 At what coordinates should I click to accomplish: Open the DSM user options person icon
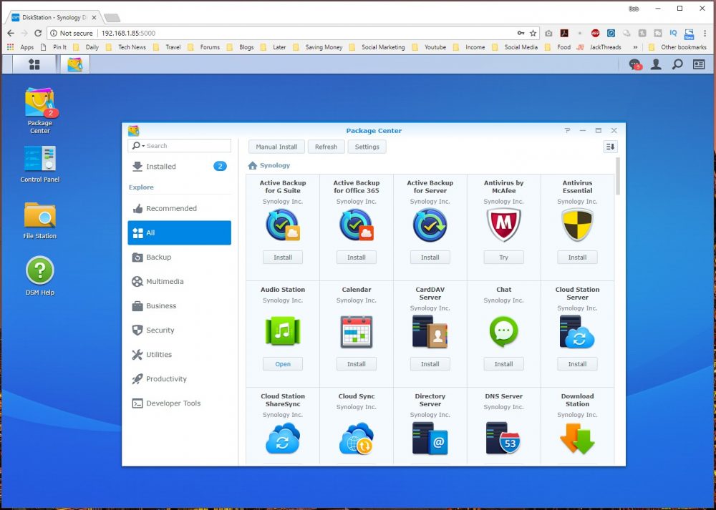tap(656, 64)
